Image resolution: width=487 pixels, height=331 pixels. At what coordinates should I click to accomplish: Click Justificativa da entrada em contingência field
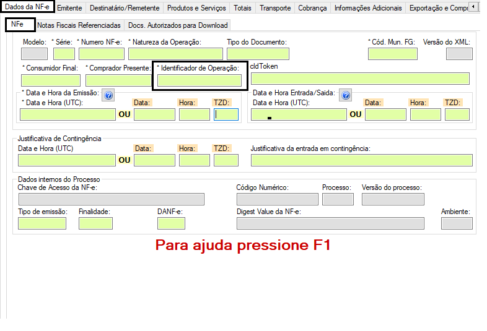pyautogui.click(x=361, y=160)
